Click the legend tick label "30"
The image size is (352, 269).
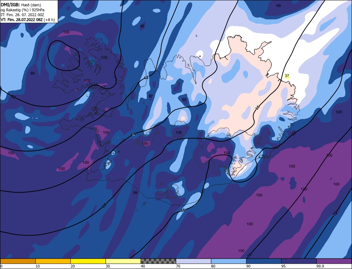(108, 266)
